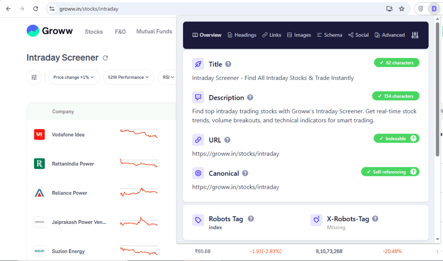Reload the page in the browser
The height and width of the screenshot is (261, 443).
[x=35, y=9]
